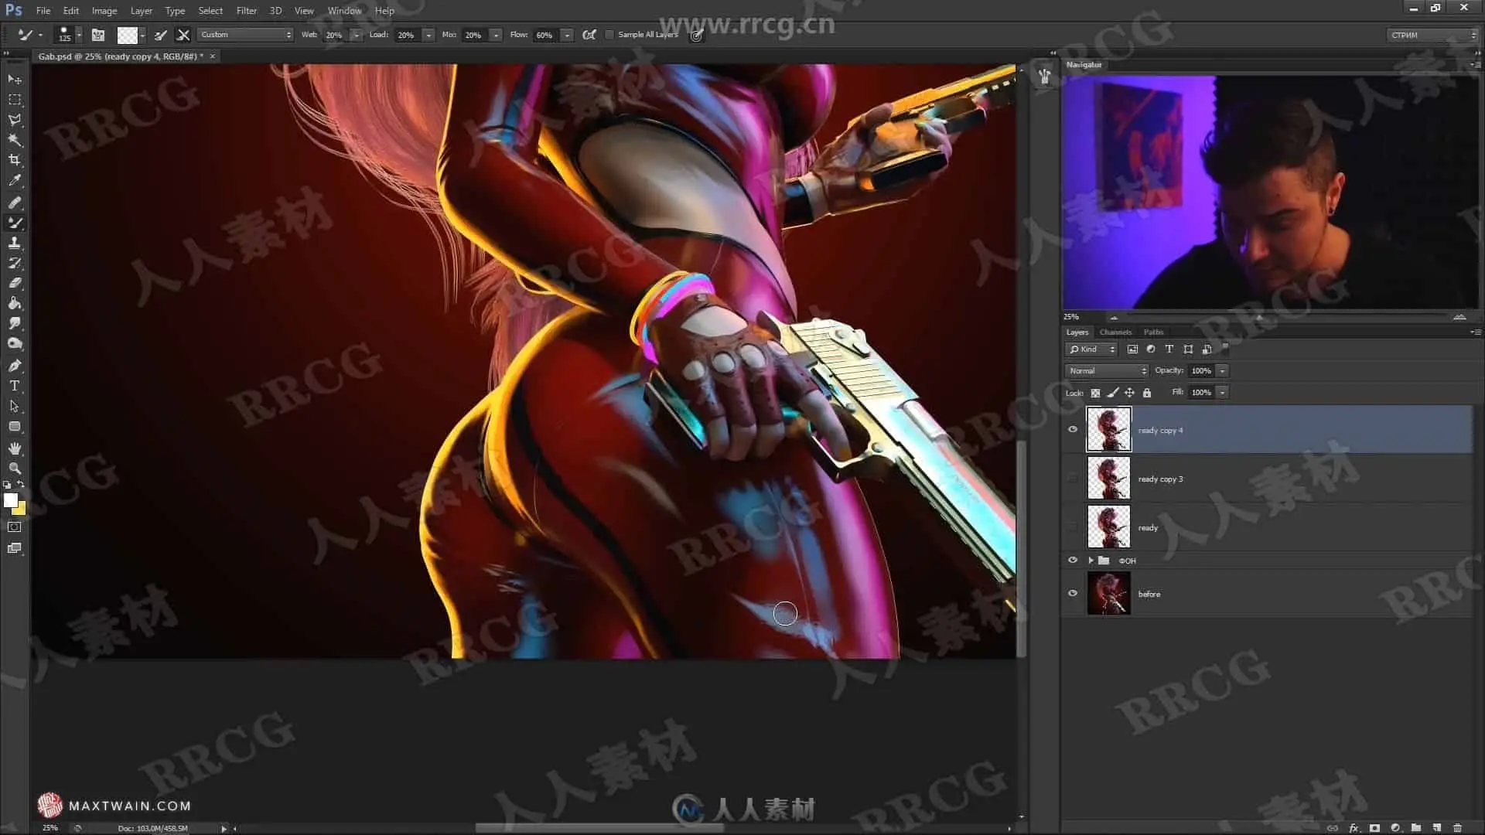Select the Rectangle shape tool
The height and width of the screenshot is (835, 1485).
click(15, 426)
